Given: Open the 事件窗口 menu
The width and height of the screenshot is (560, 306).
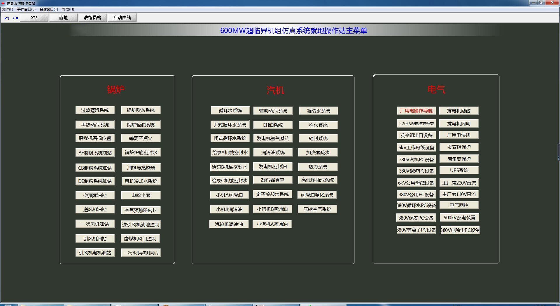Looking at the screenshot, I should pos(26,9).
